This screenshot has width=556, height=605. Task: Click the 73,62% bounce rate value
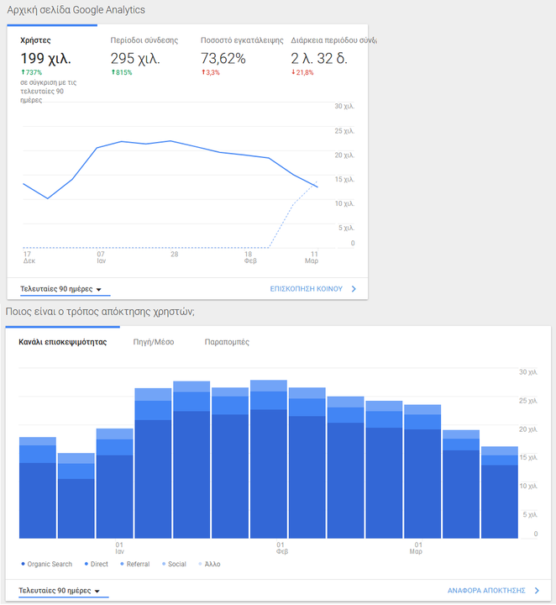(223, 59)
